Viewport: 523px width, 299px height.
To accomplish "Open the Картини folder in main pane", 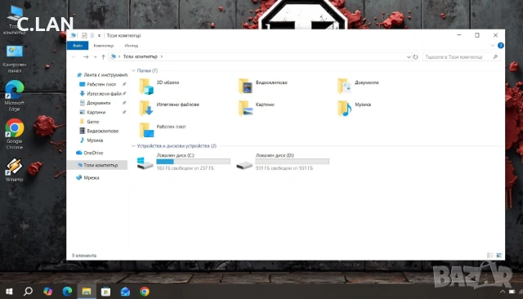I will 256,108.
